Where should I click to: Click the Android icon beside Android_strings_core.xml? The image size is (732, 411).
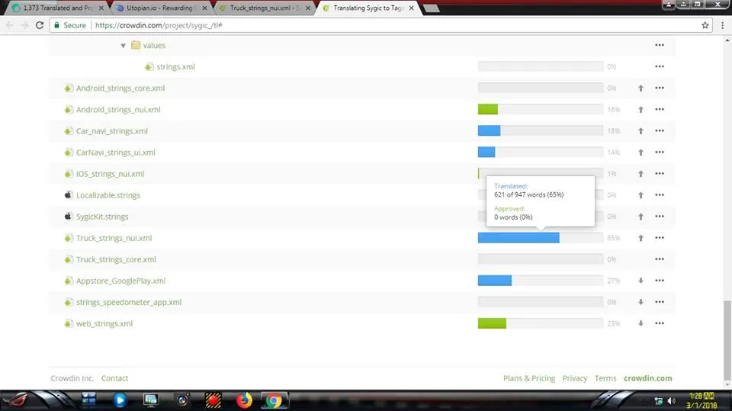point(69,88)
